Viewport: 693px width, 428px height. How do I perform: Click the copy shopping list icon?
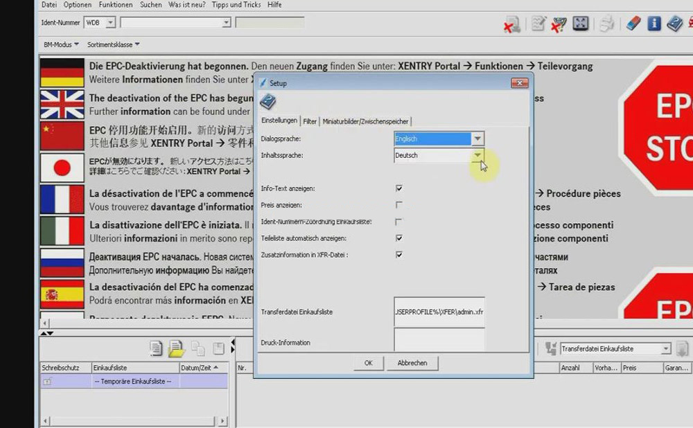tap(198, 348)
